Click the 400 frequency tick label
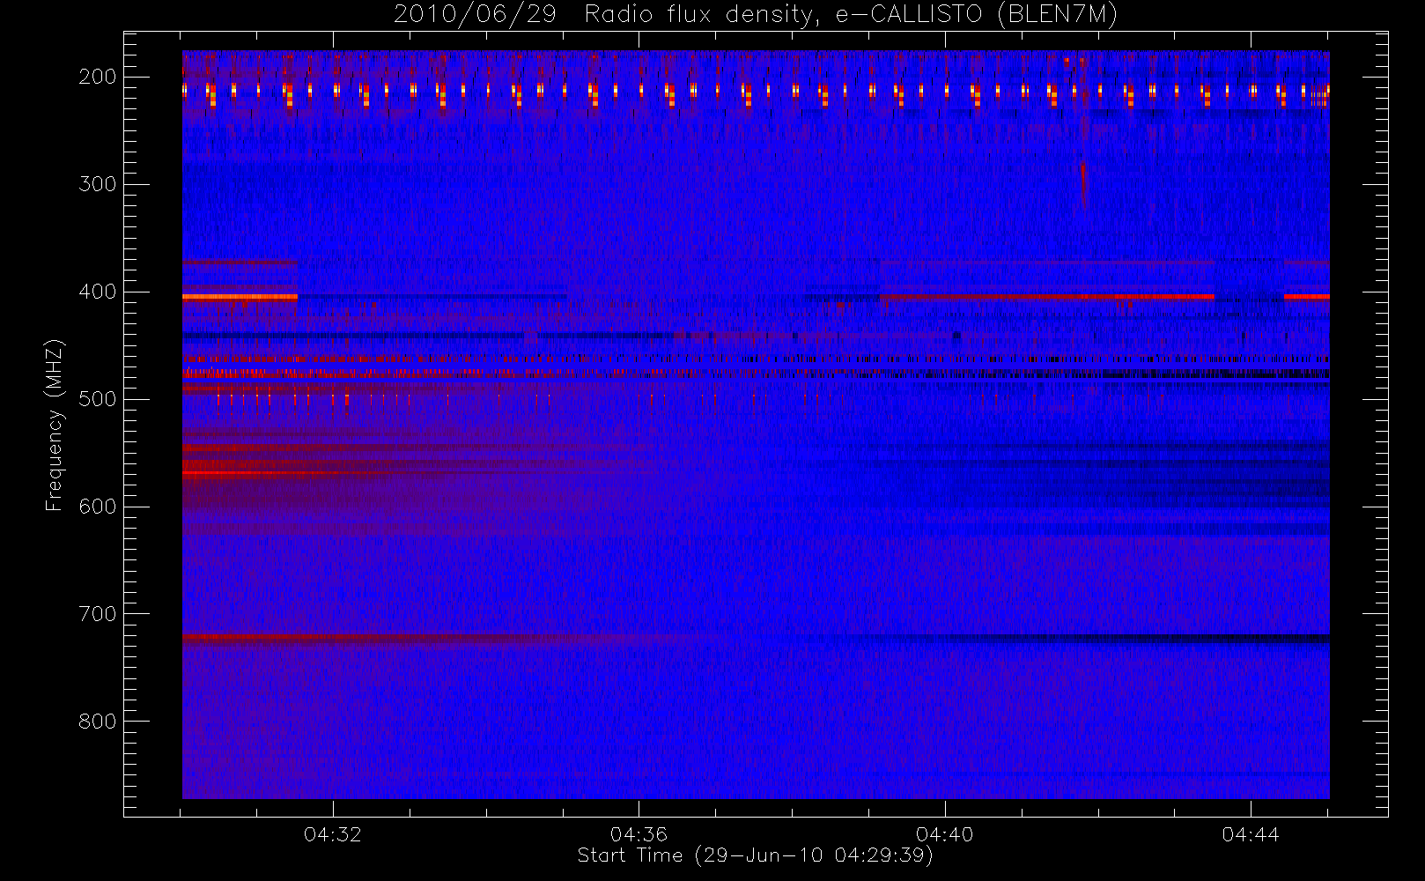This screenshot has width=1425, height=881. (98, 292)
